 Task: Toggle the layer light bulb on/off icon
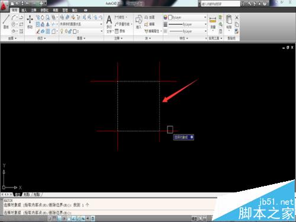point(62,31)
